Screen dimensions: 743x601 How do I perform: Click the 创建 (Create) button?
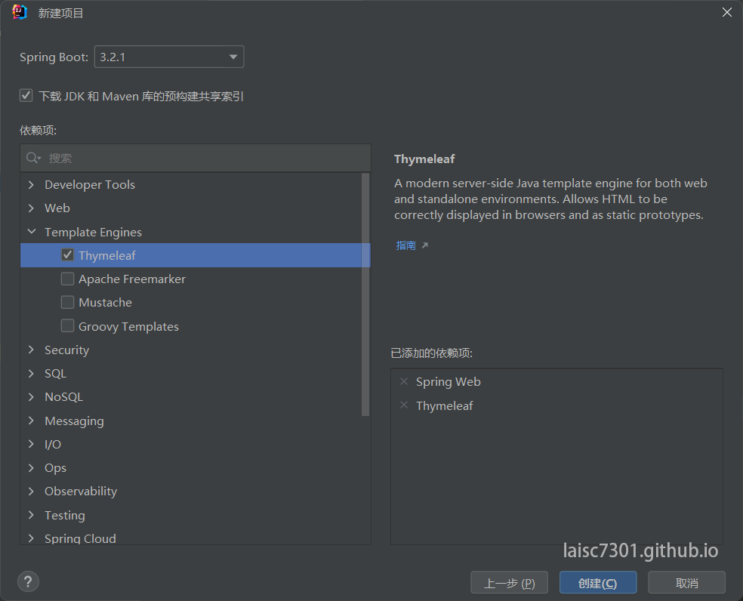597,583
